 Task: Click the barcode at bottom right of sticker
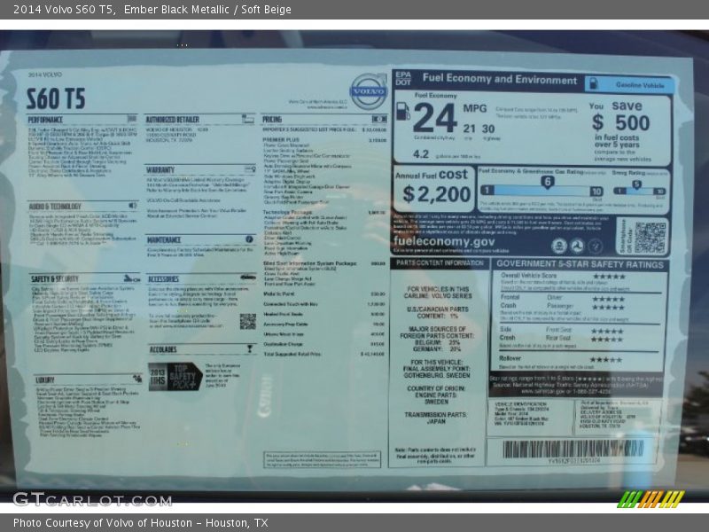click(x=573, y=449)
